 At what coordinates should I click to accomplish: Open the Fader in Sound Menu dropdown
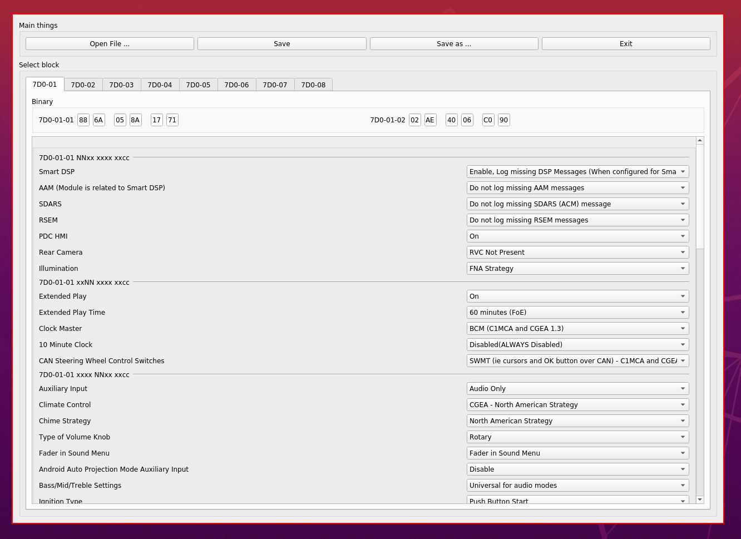pos(577,453)
